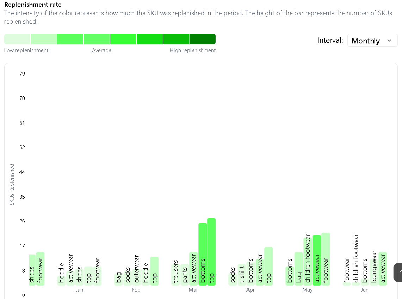
Task: Click the June children footwear bar
Action: (x=356, y=283)
